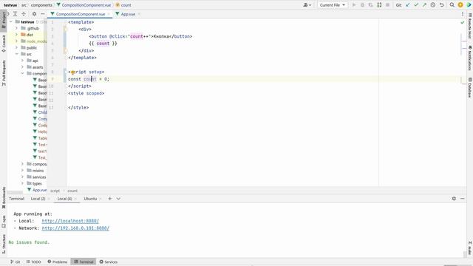Screen dimensions: 473x266
Task: Select Ubuntu terminal tab
Action: point(90,199)
